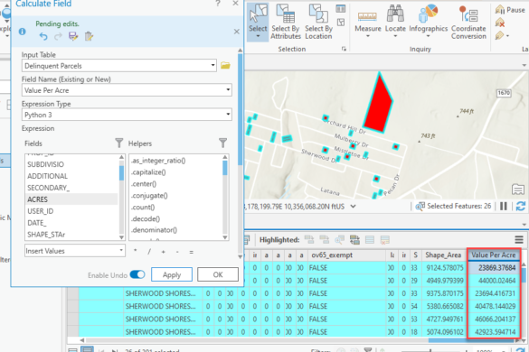Filter the Helpers list with the funnel icon
The width and height of the screenshot is (529, 352).
click(222, 143)
